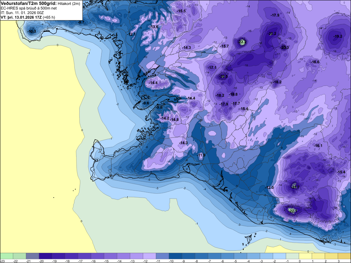Click legend swatch between -20 and -19
Viewport: 351px width, 263px height.
(45, 256)
